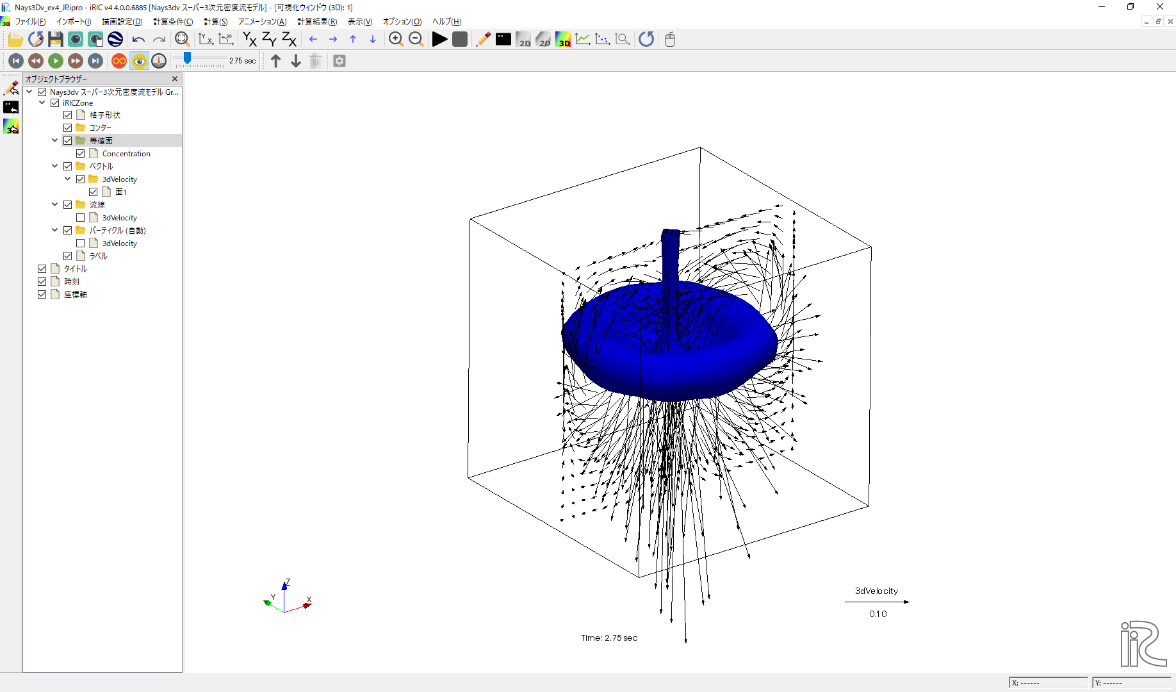Reload calculation results with the circular arrow
The height and width of the screenshot is (692, 1176).
click(x=646, y=40)
